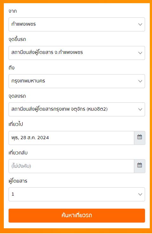152x234 pixels.
Task: Click the เที่ยวกลับ field label
Action: [18, 153]
